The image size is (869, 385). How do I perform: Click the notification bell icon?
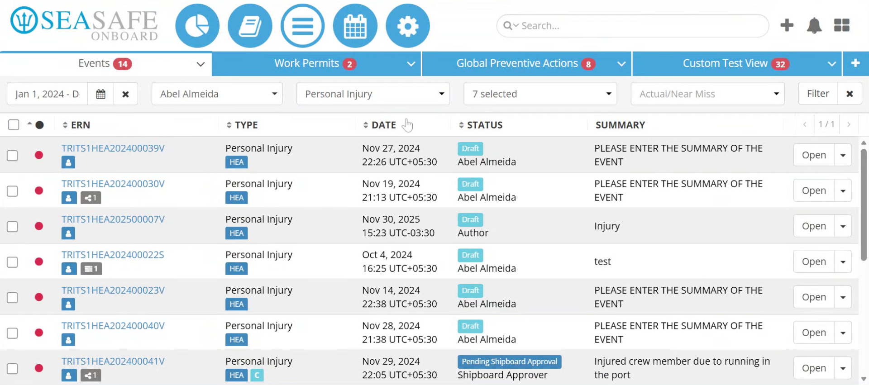pyautogui.click(x=814, y=25)
